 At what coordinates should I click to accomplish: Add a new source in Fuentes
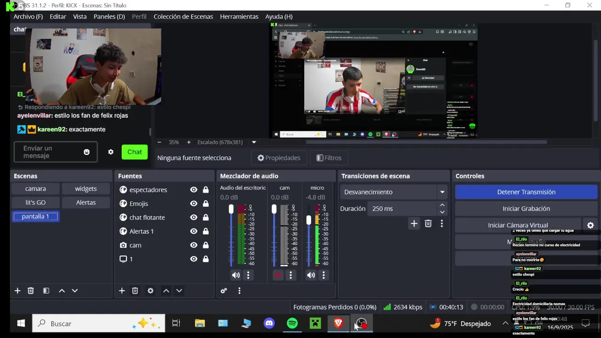[122, 291]
